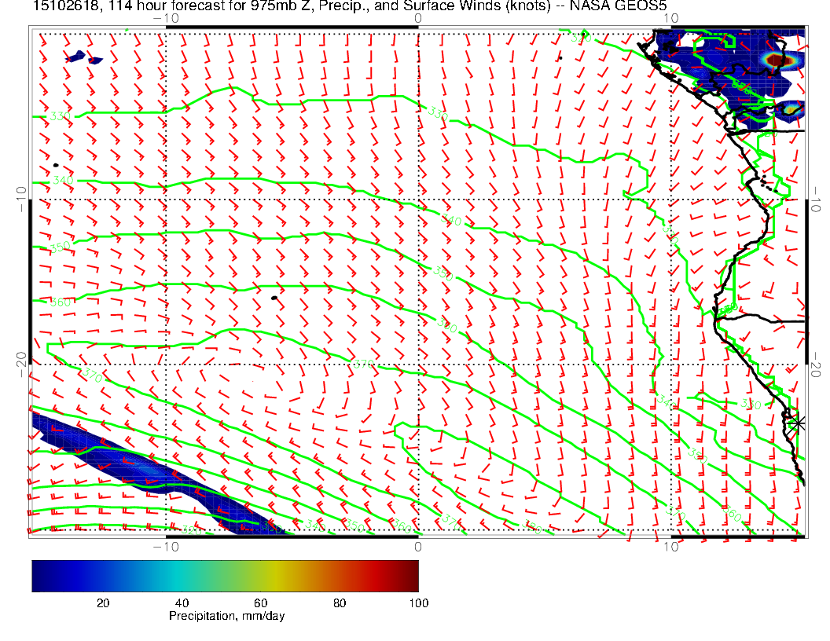This screenshot has height=641, width=830.
Task: Click the dark blue start of the colorbar
Action: 38,575
